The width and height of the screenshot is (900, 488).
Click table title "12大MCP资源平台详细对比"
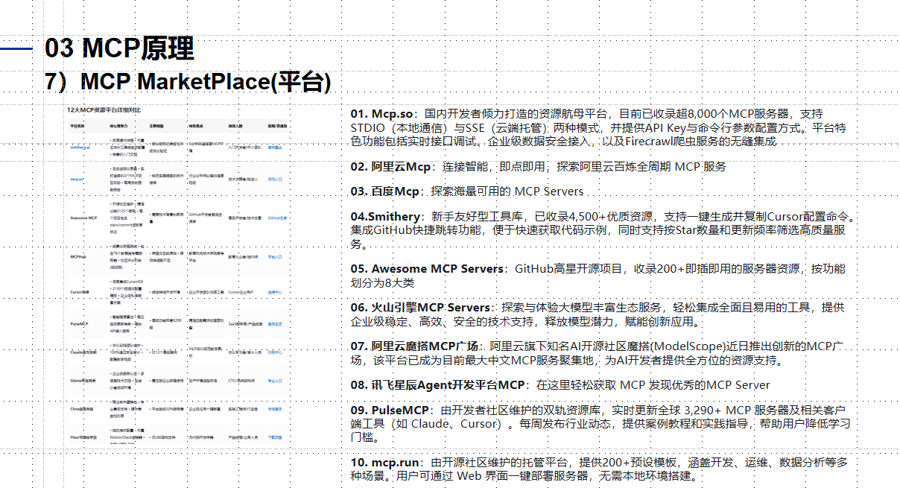(x=104, y=110)
